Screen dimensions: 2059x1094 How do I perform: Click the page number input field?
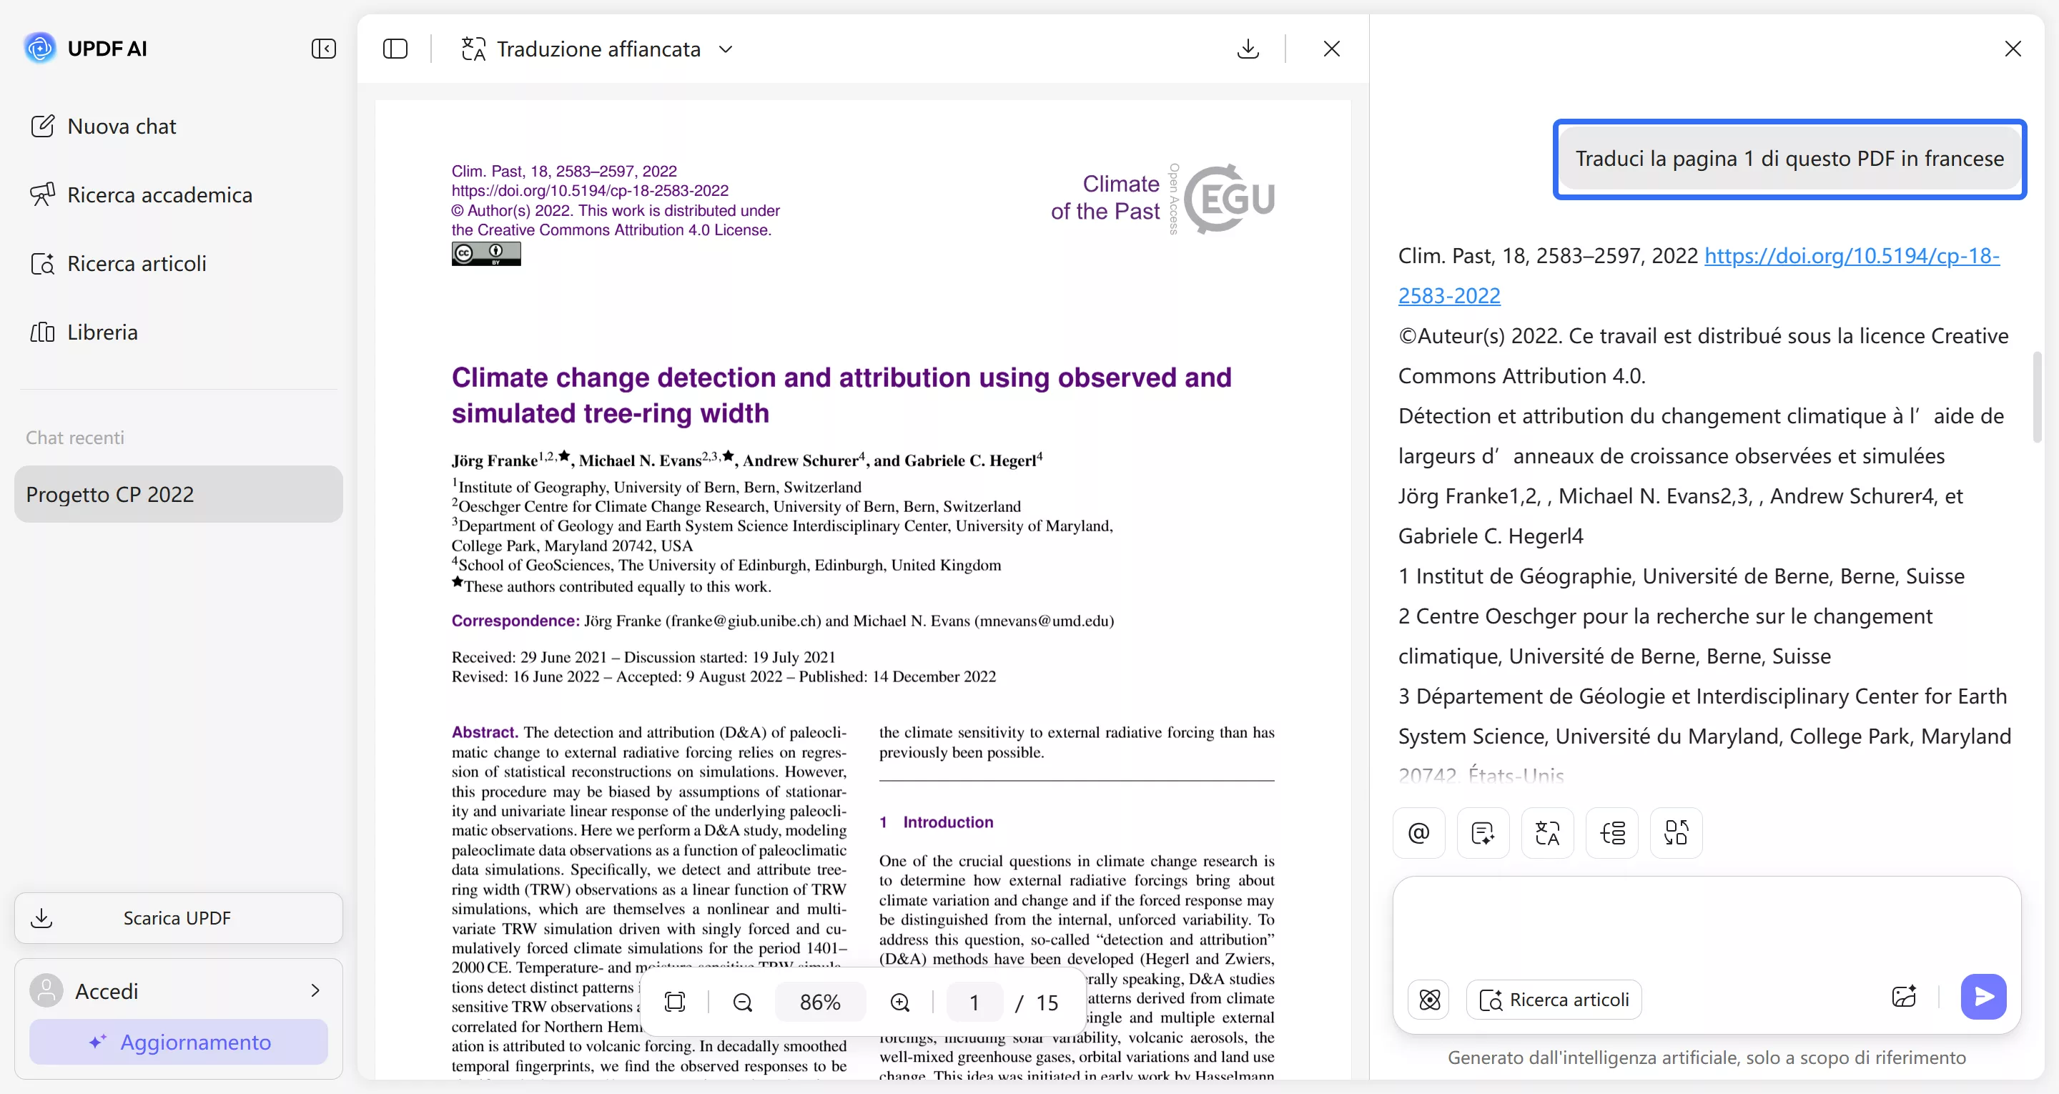974,1002
